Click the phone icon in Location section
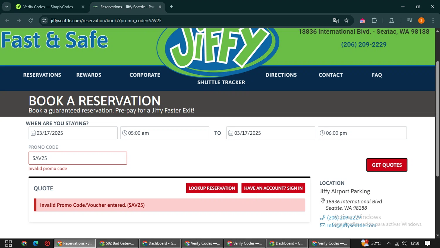 (323, 217)
